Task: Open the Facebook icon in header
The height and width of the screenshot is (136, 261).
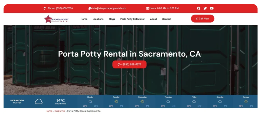Action: [199, 8]
